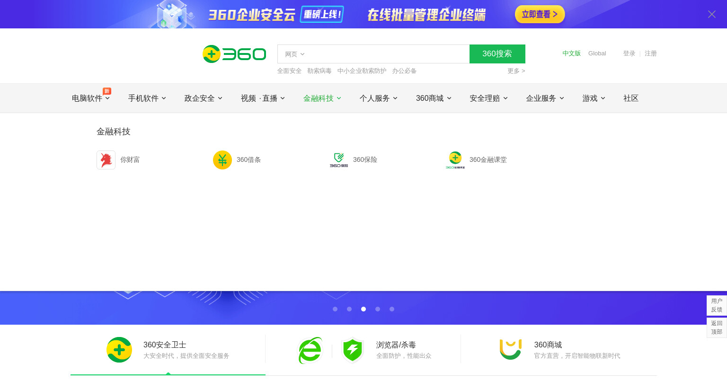Expand the 360商城 nav menu
The height and width of the screenshot is (390, 727).
434,98
